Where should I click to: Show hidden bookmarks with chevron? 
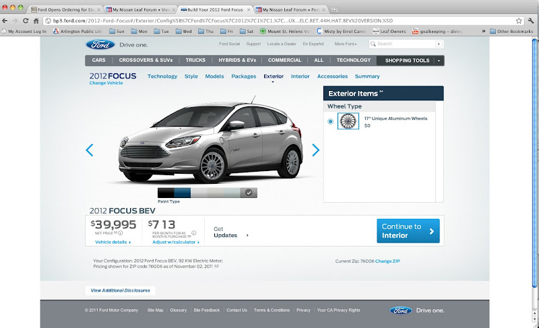483,31
